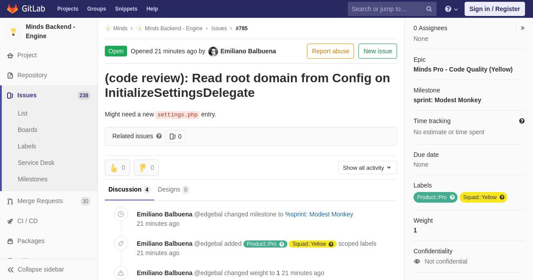Open the Groups menu in navbar
The image size is (533, 280).
tap(96, 9)
